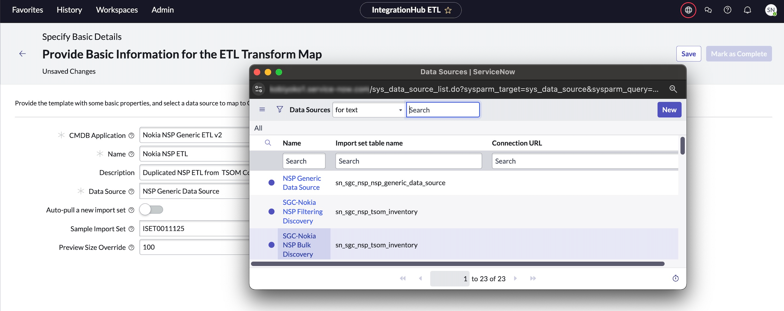Click Mark as Complete button
Screen dimensions: 784x311
pos(739,54)
